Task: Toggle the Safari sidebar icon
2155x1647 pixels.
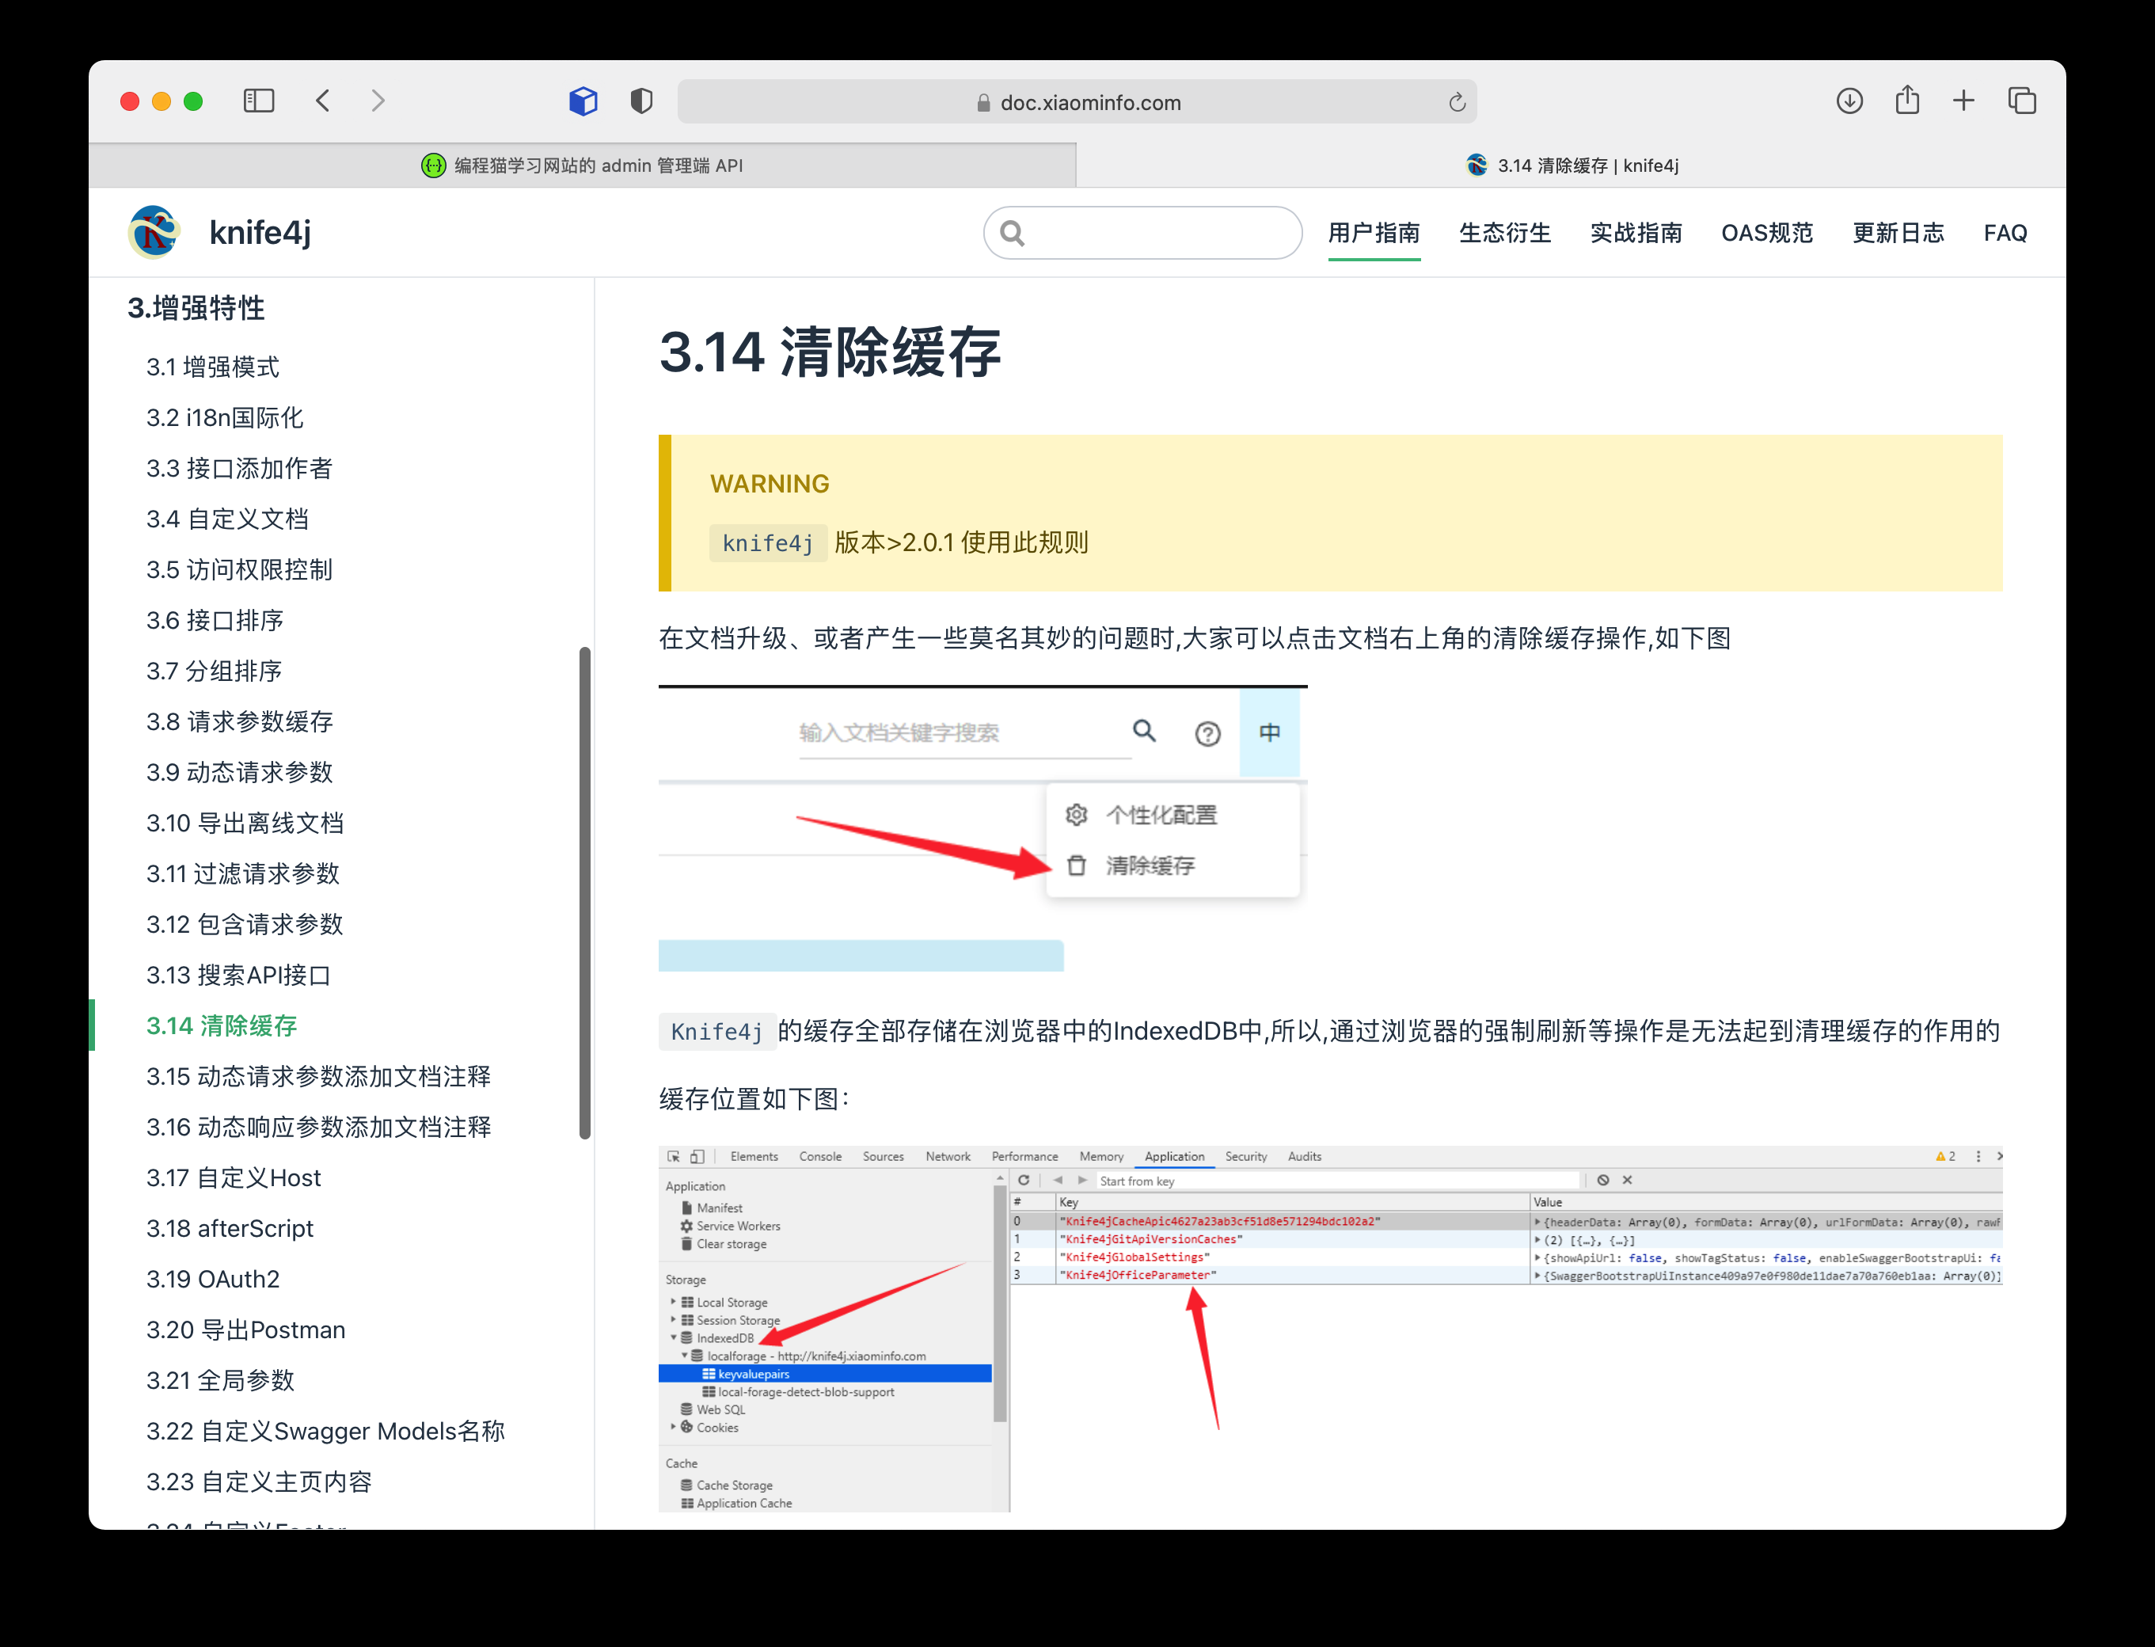Action: (259, 101)
